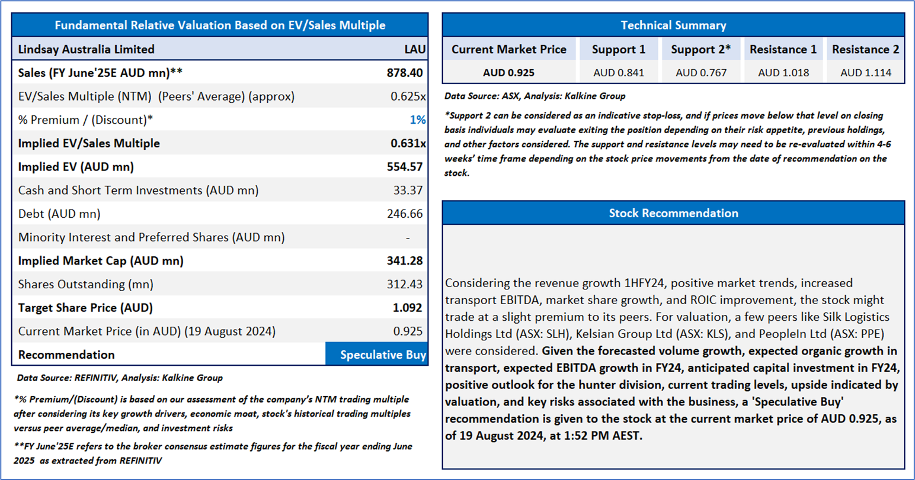Click the 'LAU' ticker symbol
This screenshot has height=480, width=915.
click(x=415, y=49)
